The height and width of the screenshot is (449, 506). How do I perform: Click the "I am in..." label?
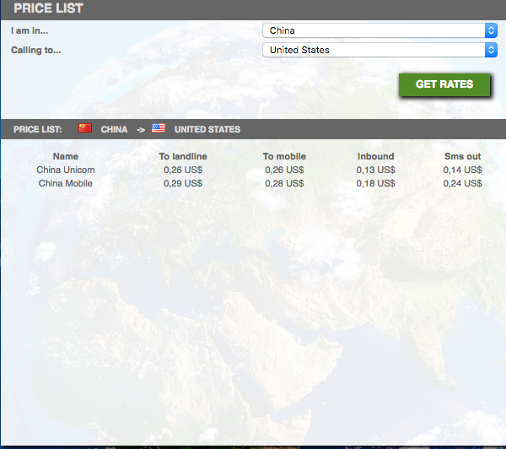tap(30, 30)
